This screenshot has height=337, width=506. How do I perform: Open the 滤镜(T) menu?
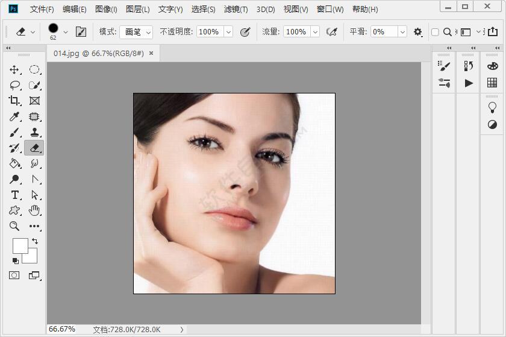coord(236,10)
